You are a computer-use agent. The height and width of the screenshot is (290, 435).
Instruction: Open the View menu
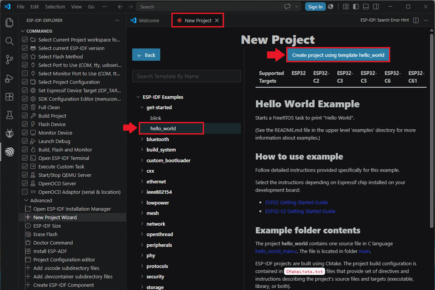click(76, 7)
